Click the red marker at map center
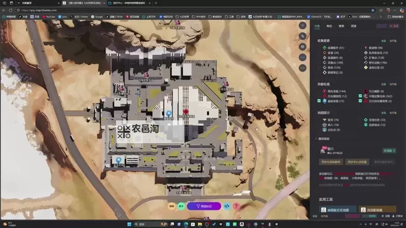406x228 pixels. 186,111
